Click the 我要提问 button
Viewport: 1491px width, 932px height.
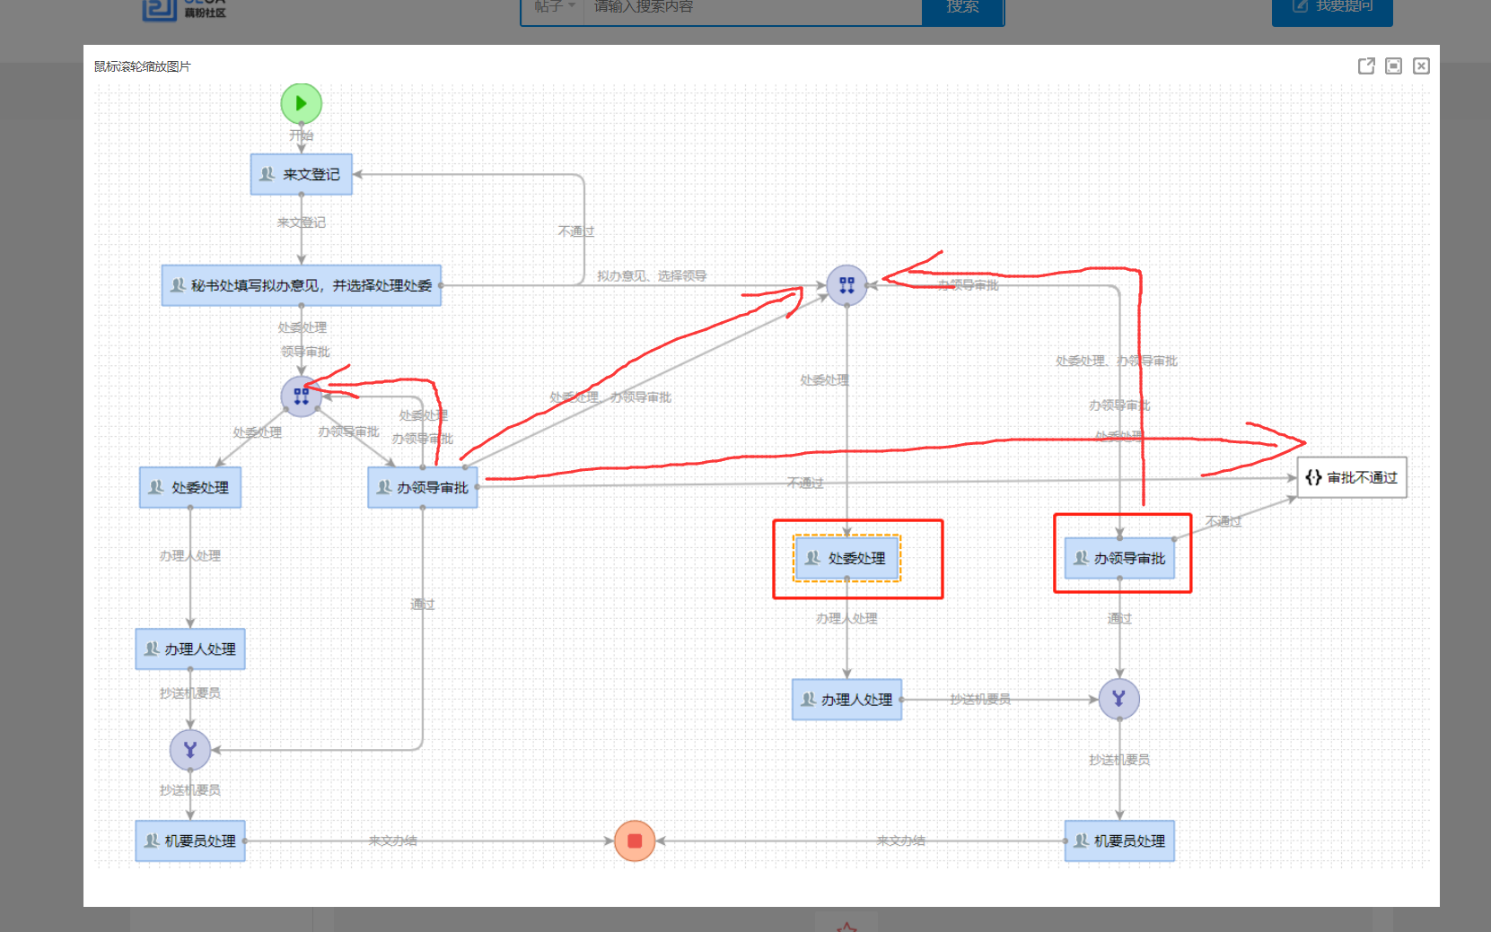1332,7
